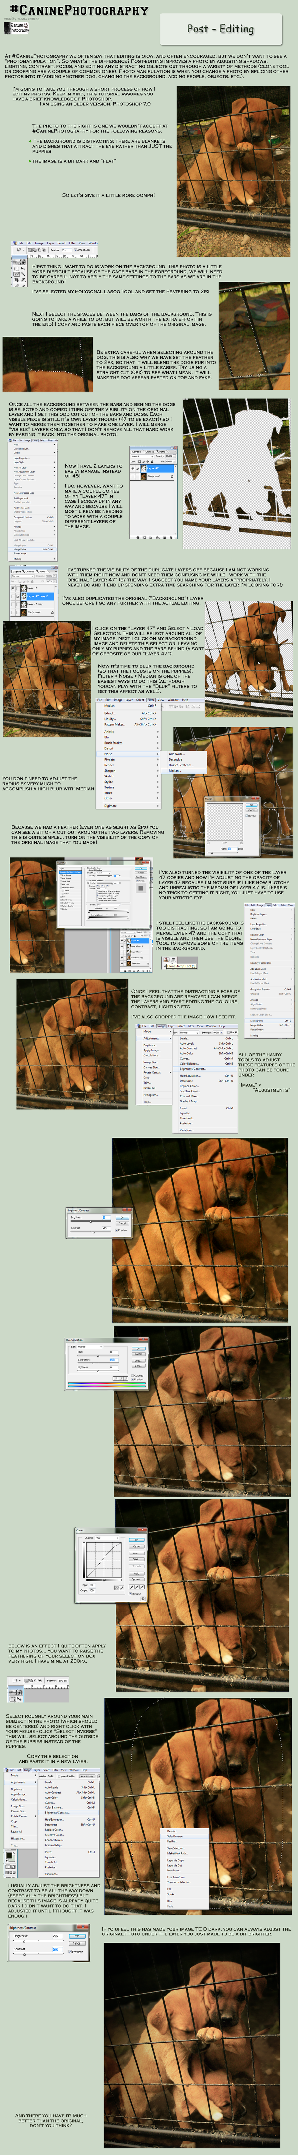Click OK in the first Brightness/Contrast dialog
Viewport: 298px width, 2155px height.
(x=123, y=1218)
